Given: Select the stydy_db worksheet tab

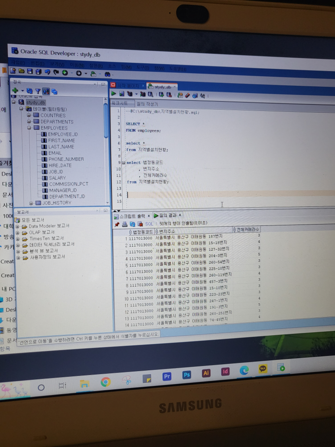Looking at the screenshot, I should click(163, 87).
